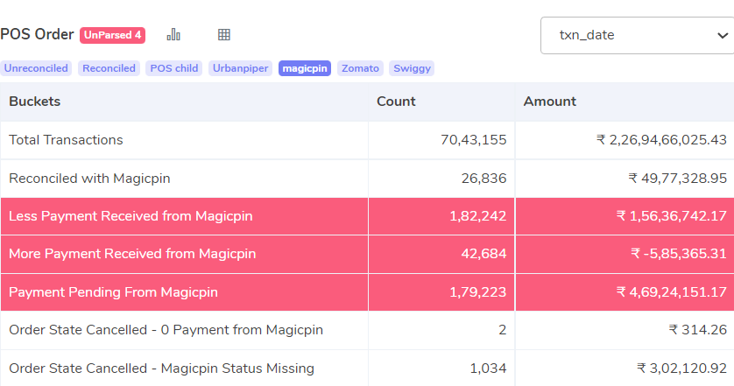
Task: Click the Amount column header
Action: point(625,102)
